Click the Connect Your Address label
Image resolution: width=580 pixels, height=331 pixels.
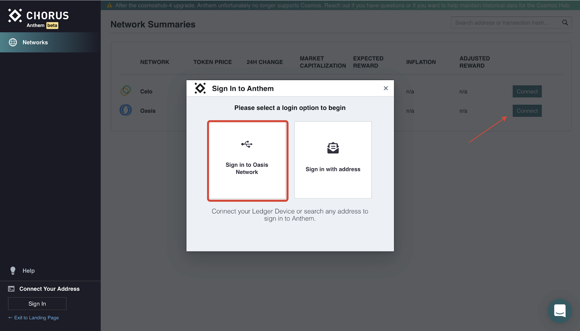(x=50, y=289)
